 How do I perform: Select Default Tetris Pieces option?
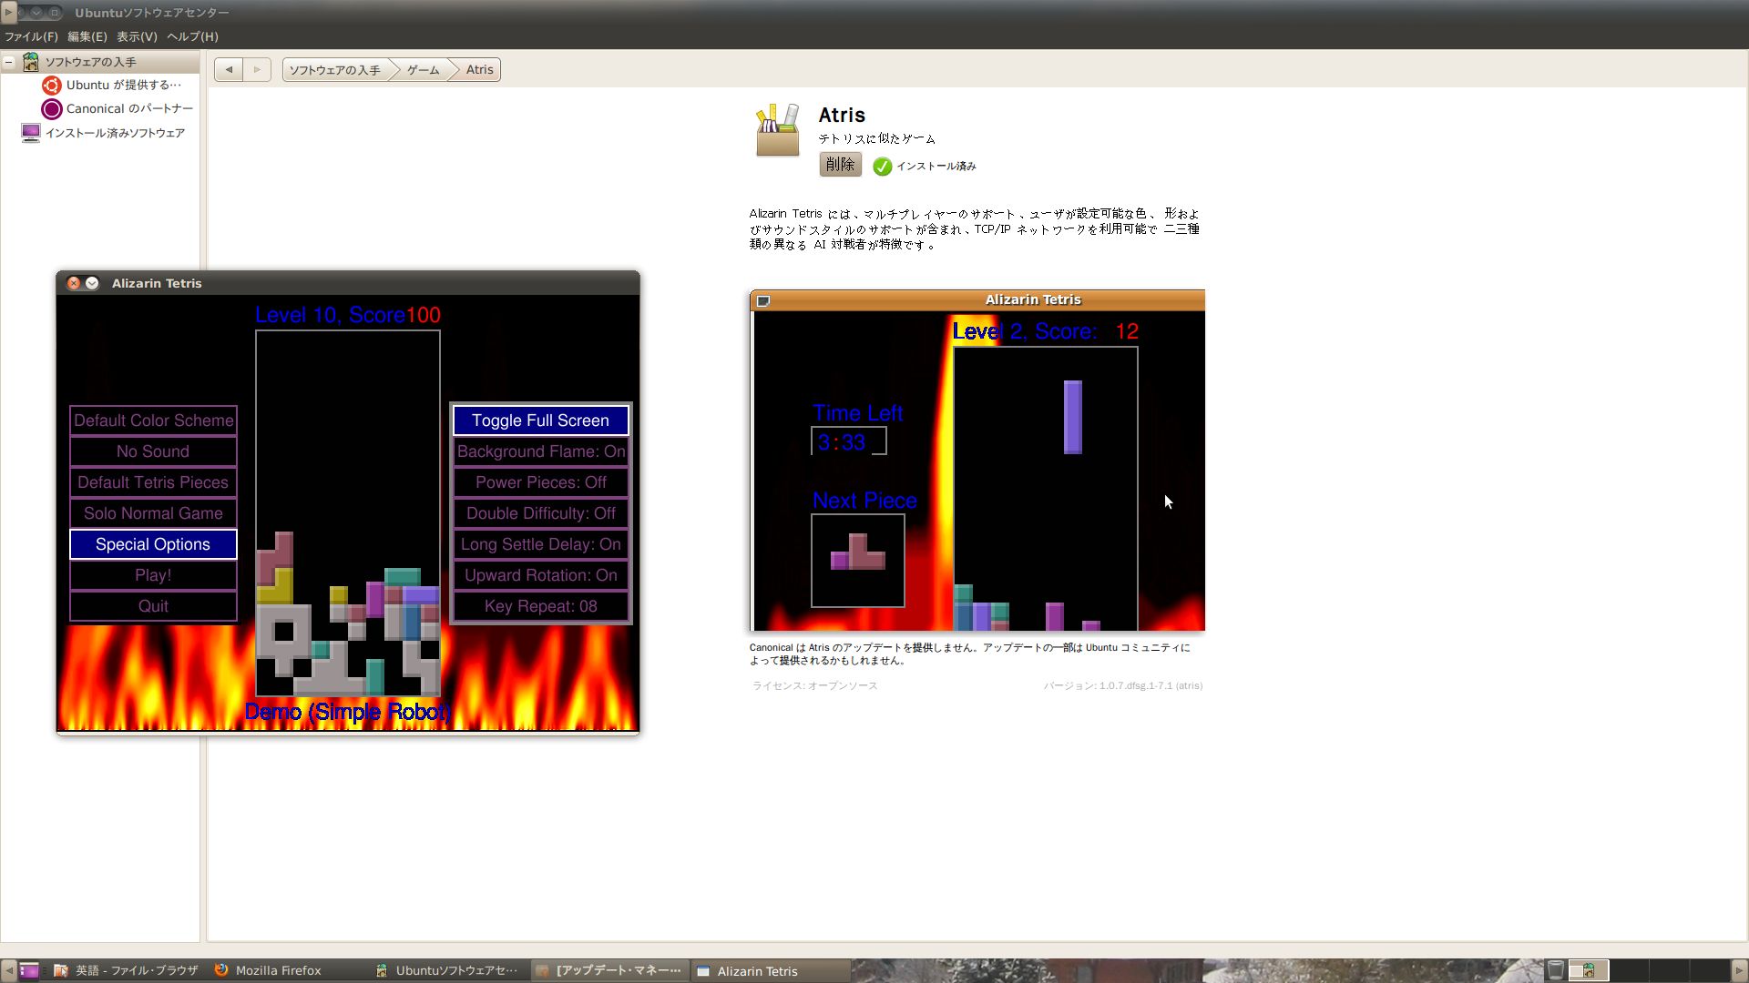coord(153,482)
